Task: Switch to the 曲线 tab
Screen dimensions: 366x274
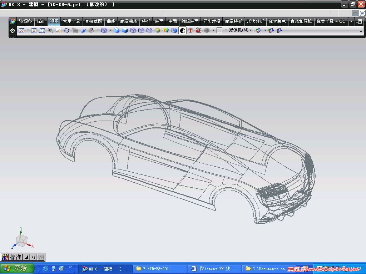Action: (111, 21)
